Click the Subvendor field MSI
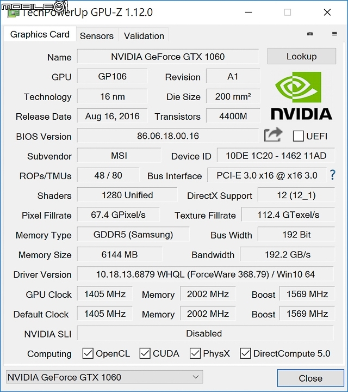Image resolution: width=348 pixels, height=392 pixels. 119,156
